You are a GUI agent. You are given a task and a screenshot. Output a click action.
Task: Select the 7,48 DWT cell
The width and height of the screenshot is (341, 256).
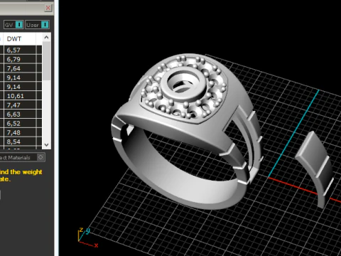20,132
